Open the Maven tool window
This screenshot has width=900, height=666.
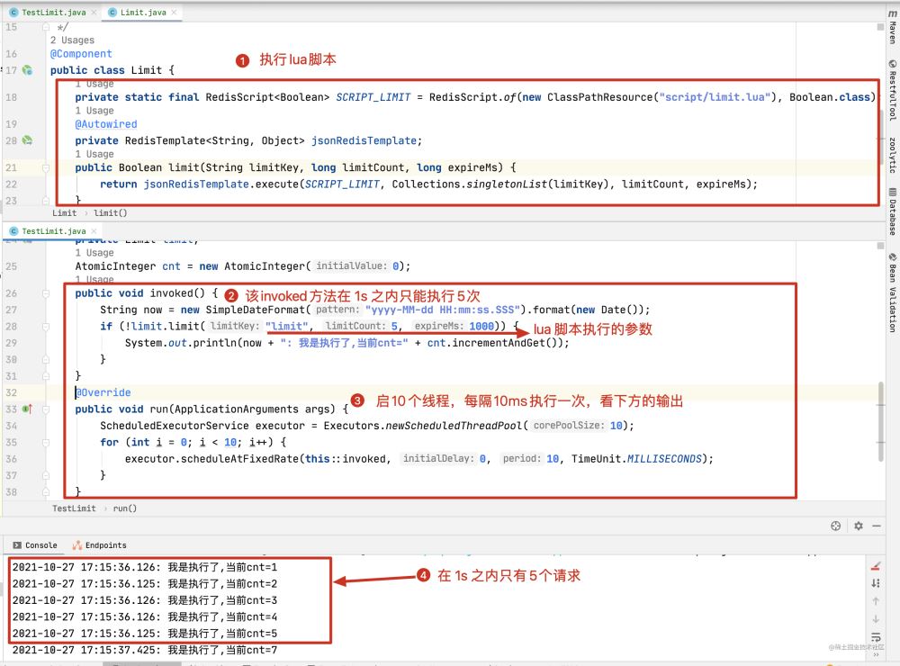892,31
